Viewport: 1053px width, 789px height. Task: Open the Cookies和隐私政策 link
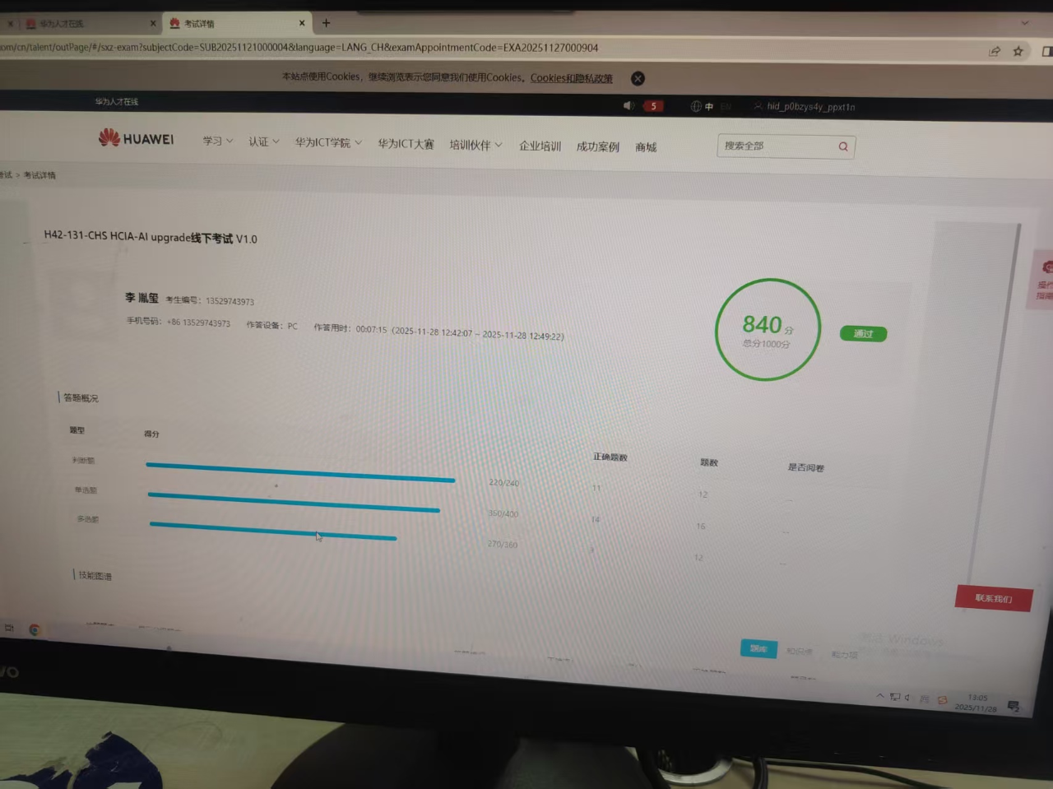point(571,78)
